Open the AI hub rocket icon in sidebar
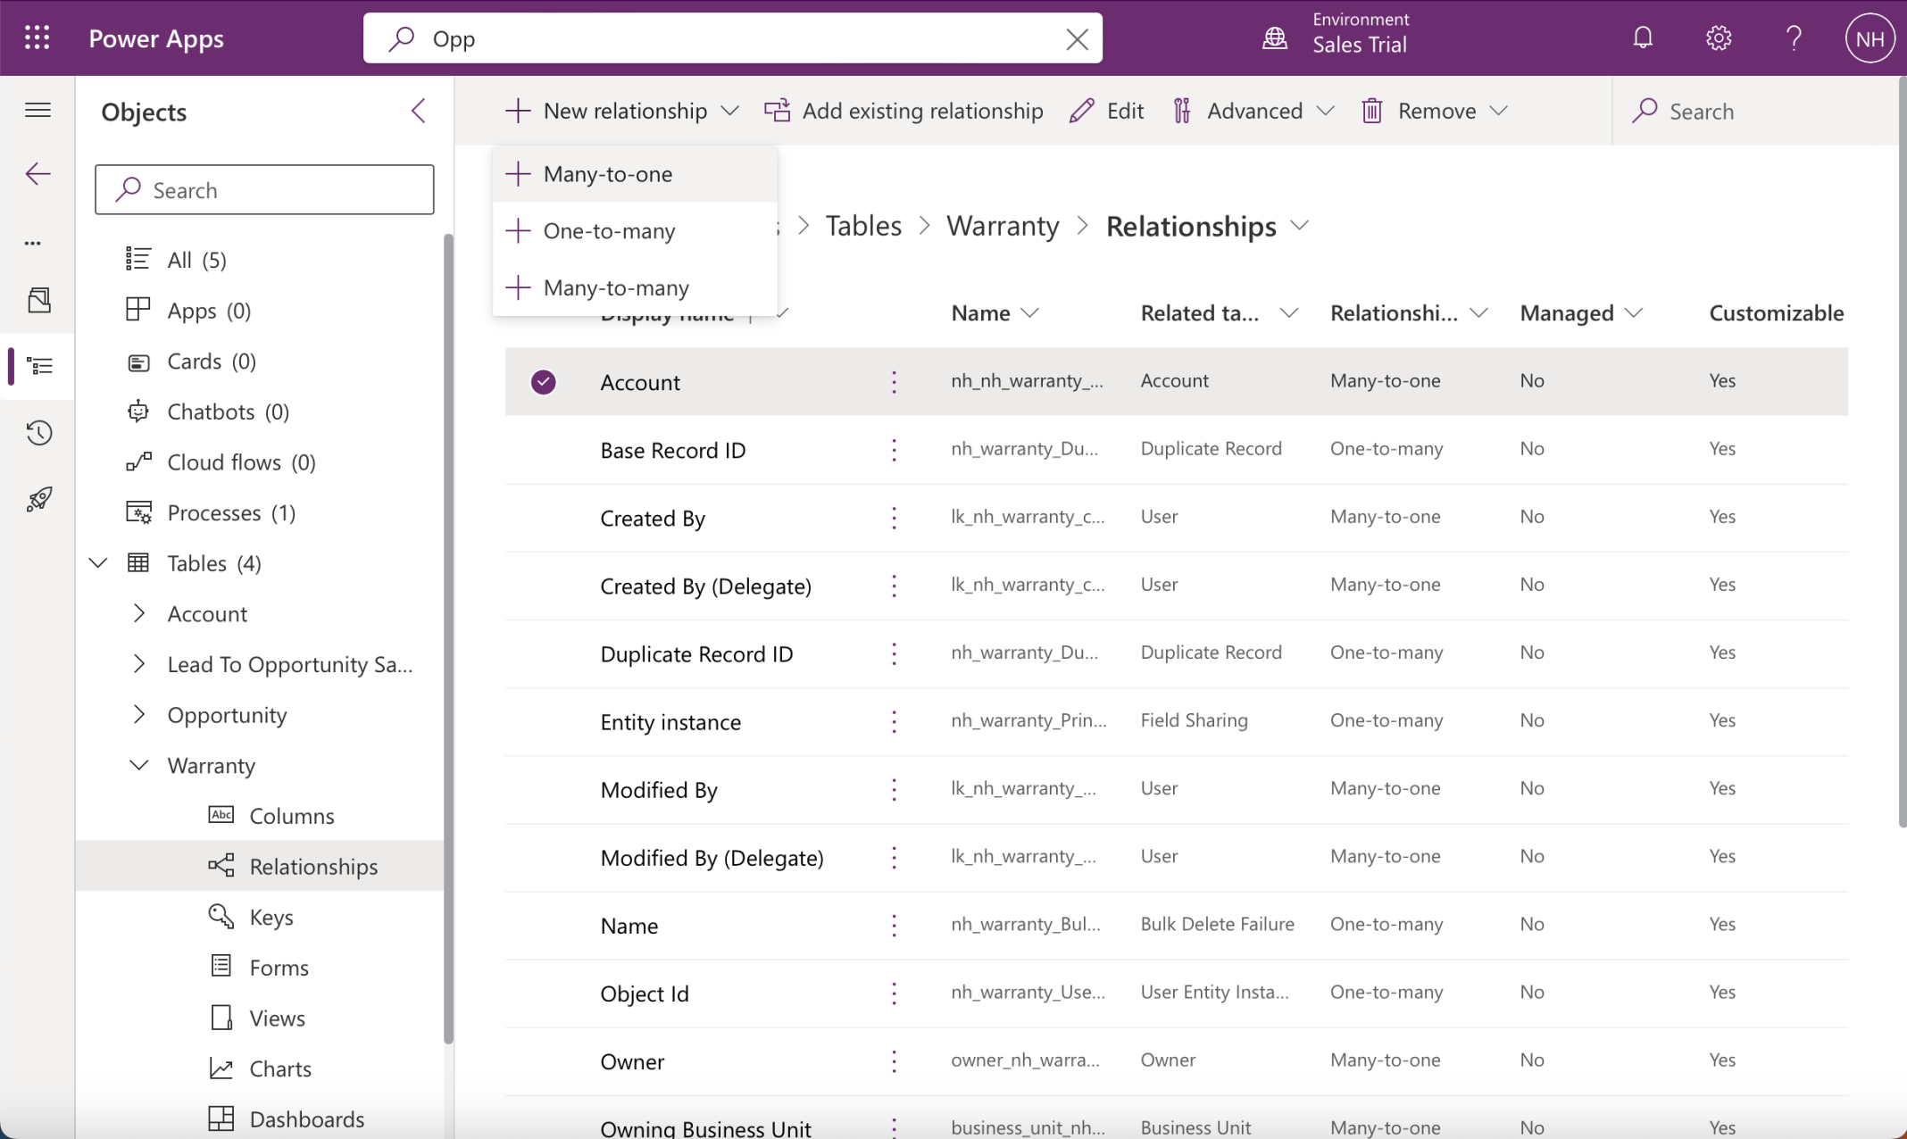The height and width of the screenshot is (1139, 1907). point(37,499)
